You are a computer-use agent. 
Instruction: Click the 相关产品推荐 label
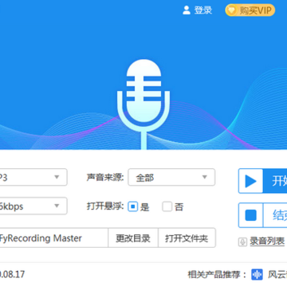[218, 274]
